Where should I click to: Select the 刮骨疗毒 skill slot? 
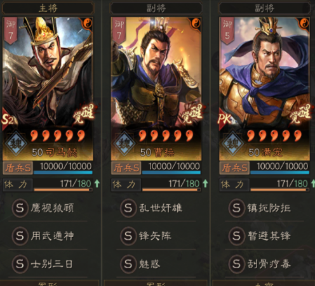point(265,264)
